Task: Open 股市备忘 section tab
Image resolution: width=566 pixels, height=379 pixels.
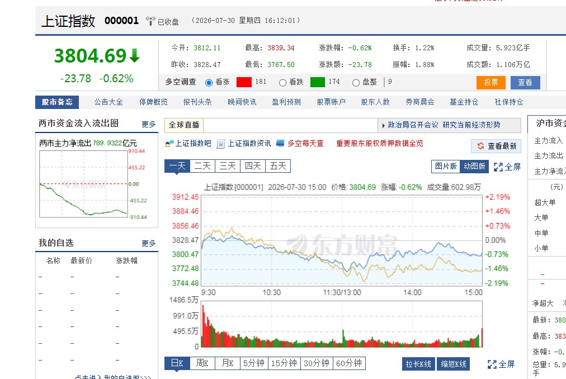Action: 57,102
